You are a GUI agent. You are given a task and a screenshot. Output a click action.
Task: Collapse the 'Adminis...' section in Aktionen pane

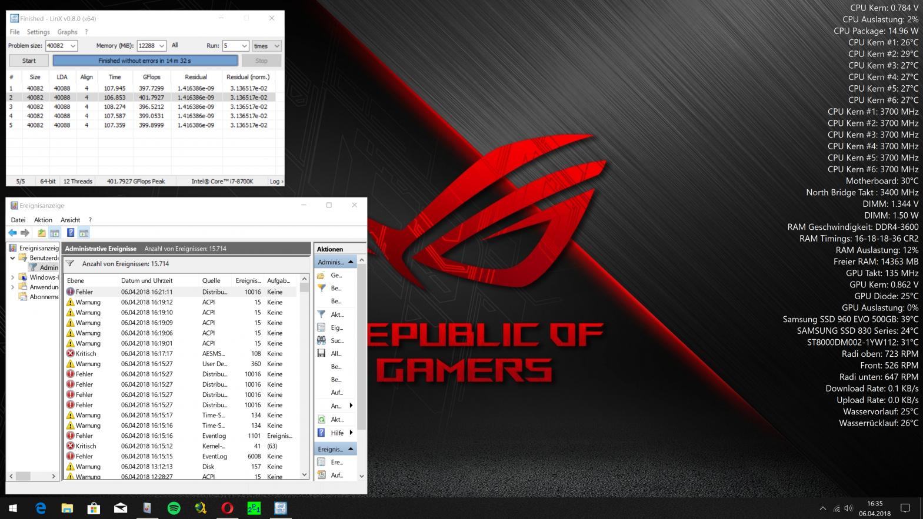point(351,262)
